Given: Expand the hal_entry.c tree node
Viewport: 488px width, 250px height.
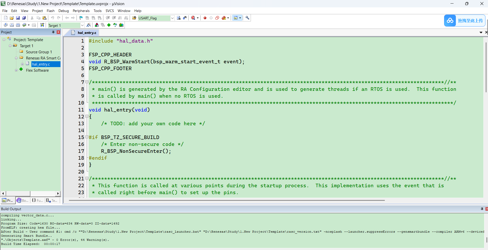Looking at the screenshot, I should coord(22,64).
